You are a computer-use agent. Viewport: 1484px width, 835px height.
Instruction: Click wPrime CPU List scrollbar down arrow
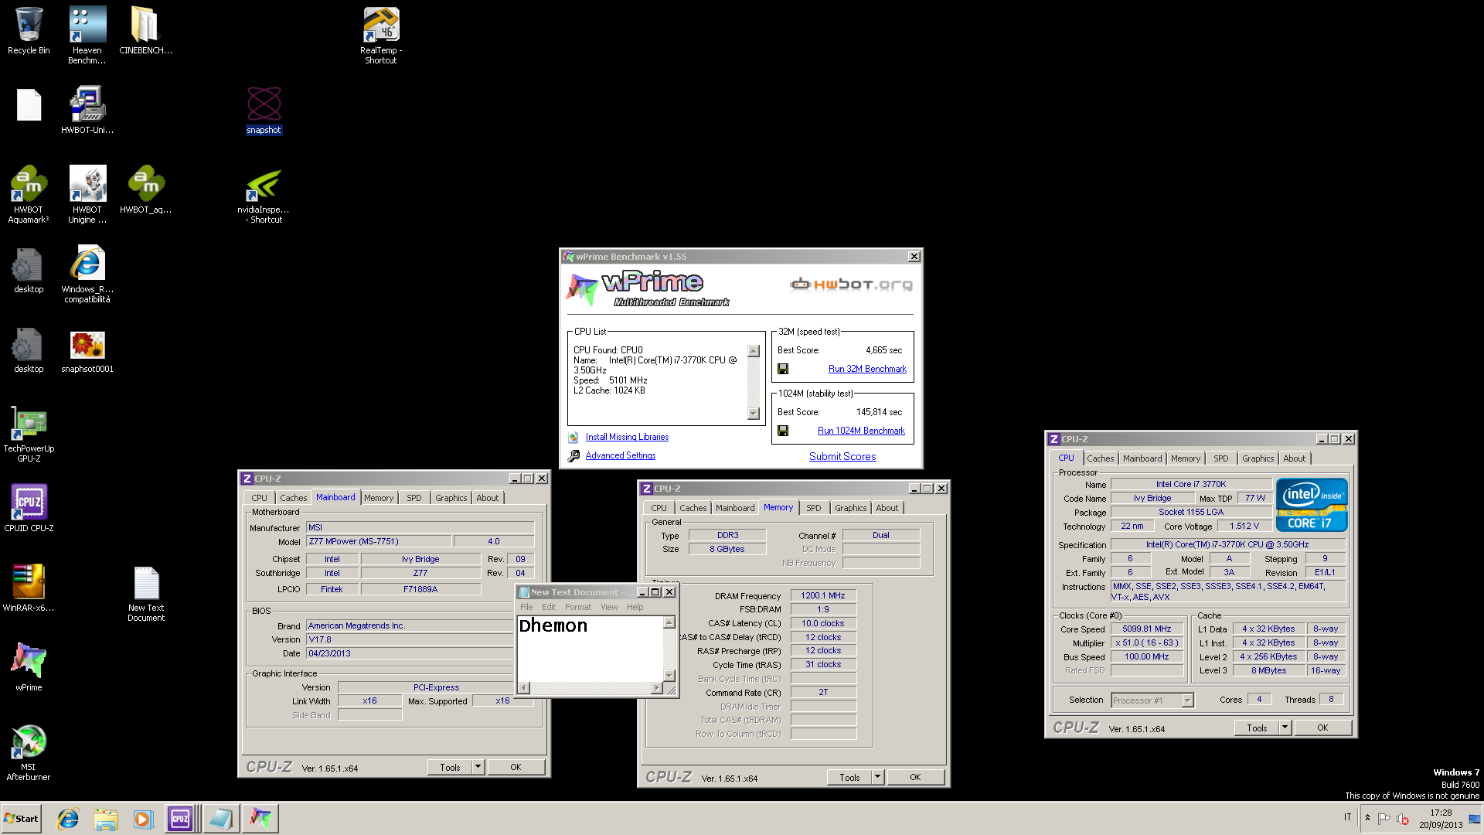tap(754, 414)
